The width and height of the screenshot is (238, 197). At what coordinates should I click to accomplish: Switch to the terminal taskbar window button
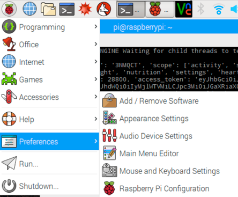coord(130,9)
